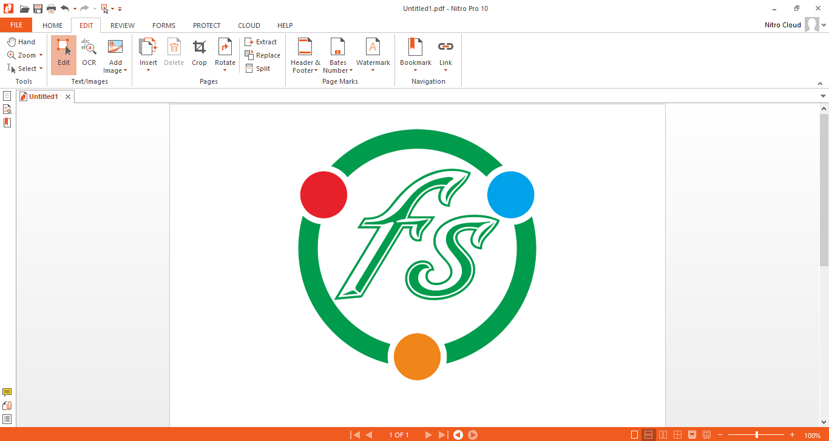Switch to the HELP ribbon tab
The width and height of the screenshot is (829, 441).
pyautogui.click(x=285, y=25)
